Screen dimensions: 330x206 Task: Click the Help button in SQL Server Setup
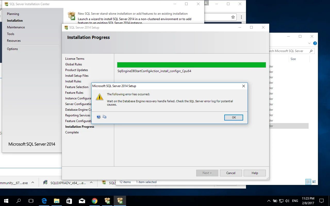[255, 173]
